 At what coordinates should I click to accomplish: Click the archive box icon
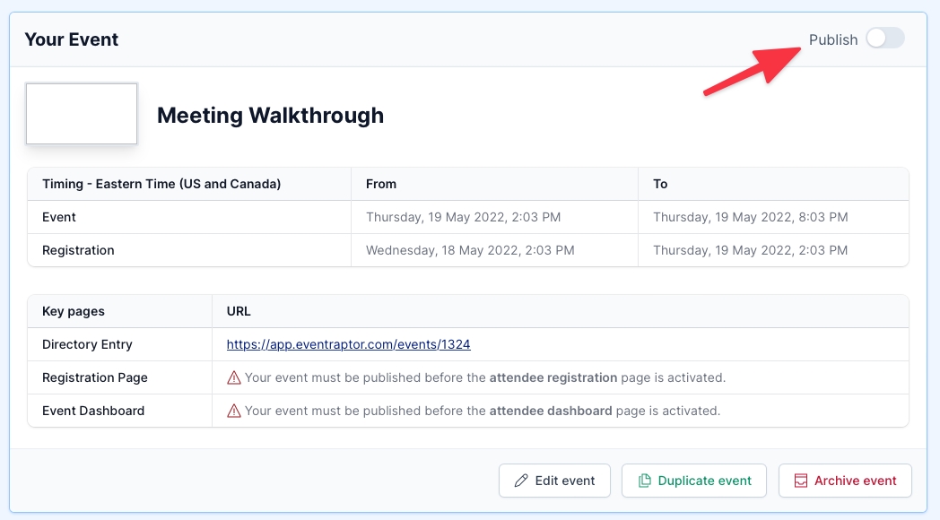point(800,481)
